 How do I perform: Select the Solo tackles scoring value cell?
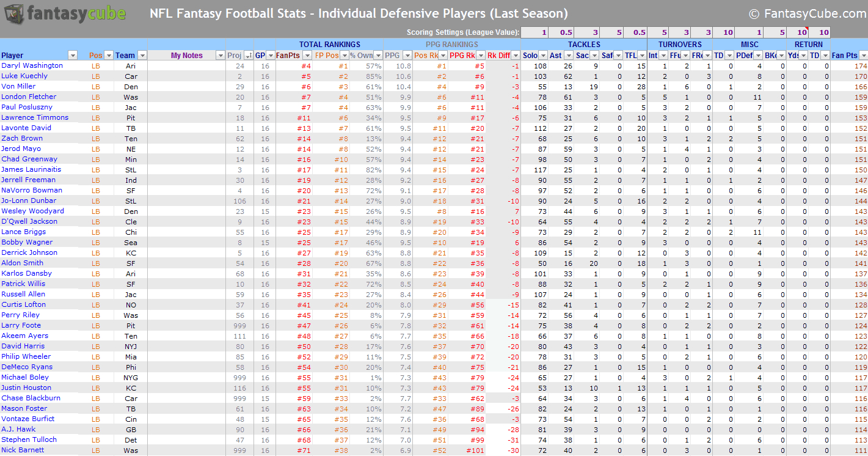[535, 32]
